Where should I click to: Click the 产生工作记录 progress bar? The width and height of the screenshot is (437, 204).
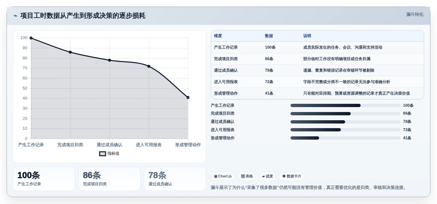(x=345, y=105)
